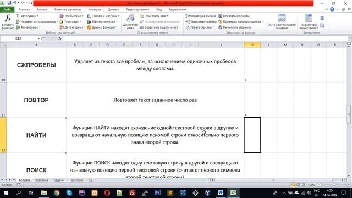Open the Логические functions list

pyautogui.click(x=71, y=16)
